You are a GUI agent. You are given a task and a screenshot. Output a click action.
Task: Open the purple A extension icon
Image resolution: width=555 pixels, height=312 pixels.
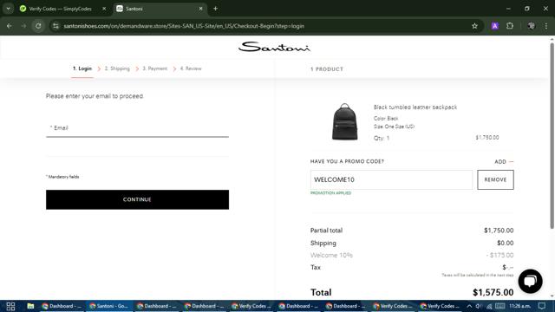[495, 26]
